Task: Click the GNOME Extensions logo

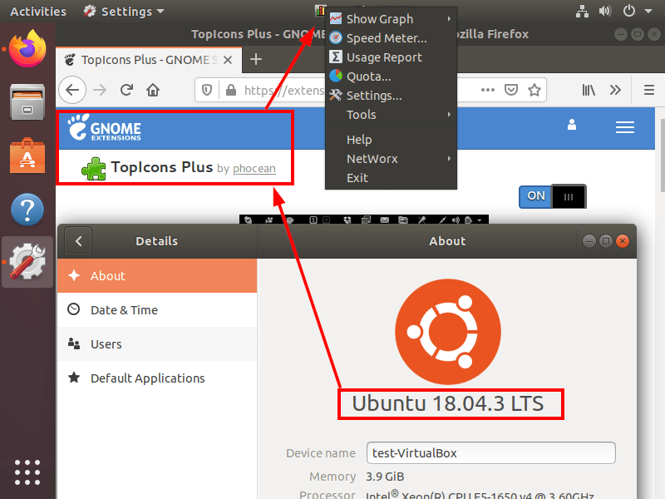Action: pyautogui.click(x=105, y=127)
